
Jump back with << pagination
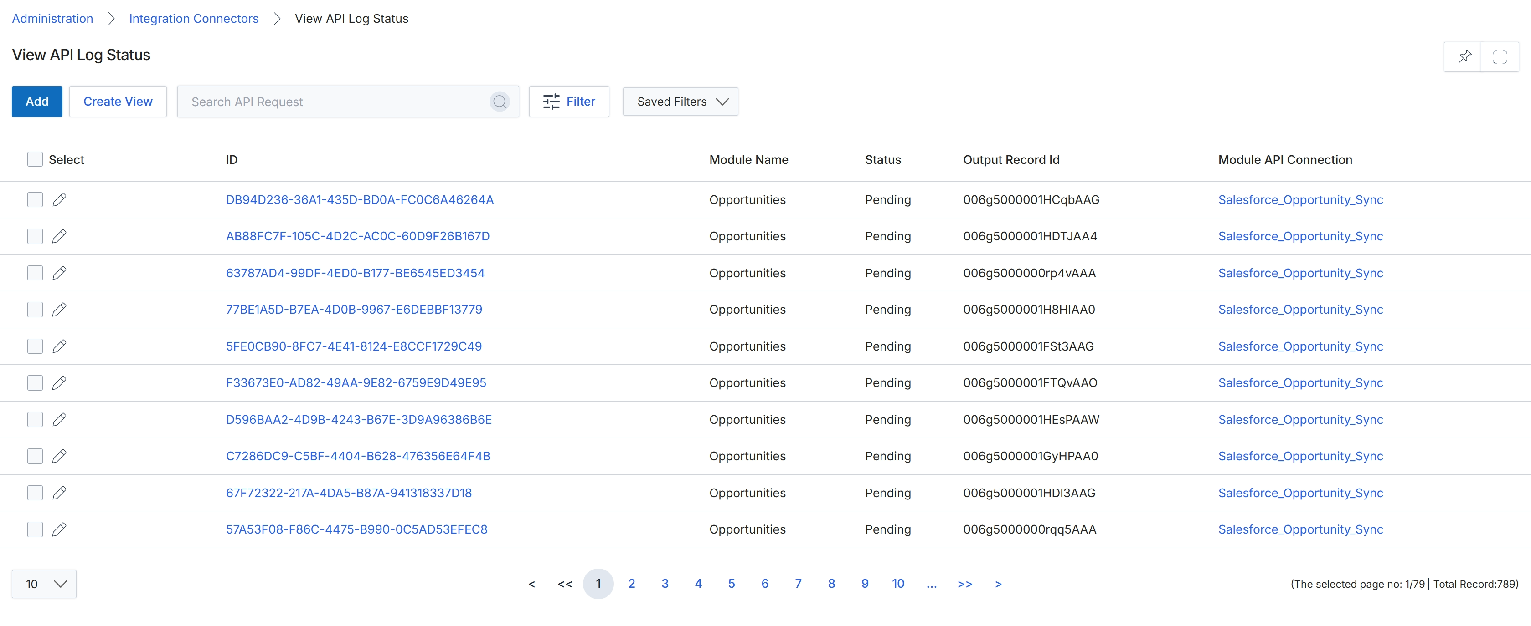click(565, 584)
